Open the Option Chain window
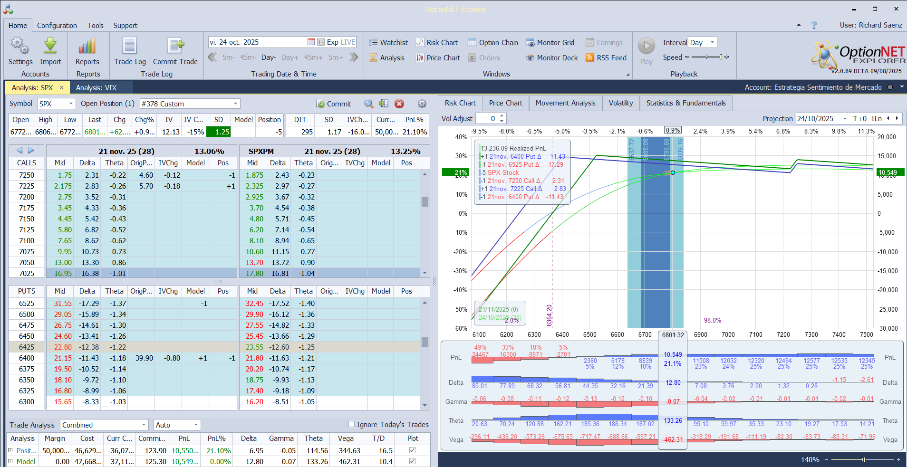 [x=493, y=43]
